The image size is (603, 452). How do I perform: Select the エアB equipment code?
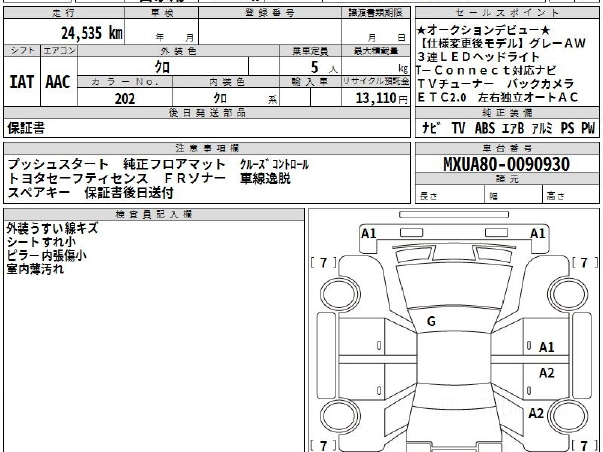tap(513, 129)
